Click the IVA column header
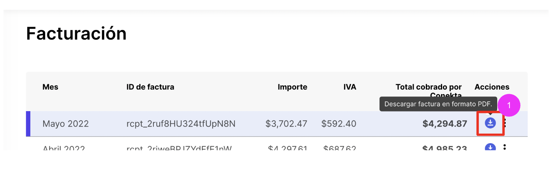 pyautogui.click(x=349, y=87)
